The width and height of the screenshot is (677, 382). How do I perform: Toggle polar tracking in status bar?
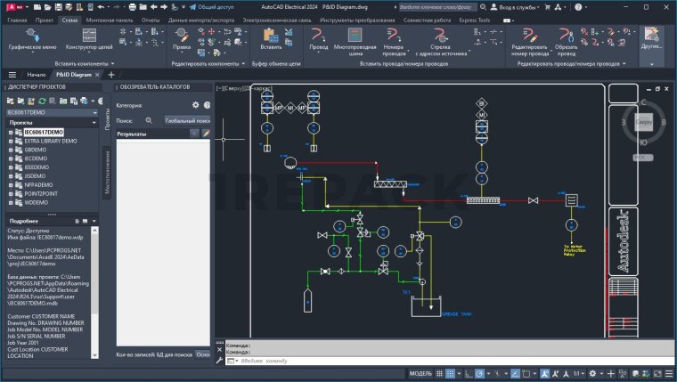coord(480,373)
